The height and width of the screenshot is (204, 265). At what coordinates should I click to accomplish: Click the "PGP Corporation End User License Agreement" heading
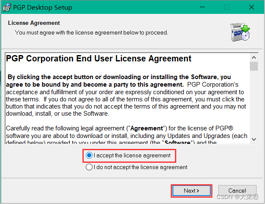pos(99,58)
